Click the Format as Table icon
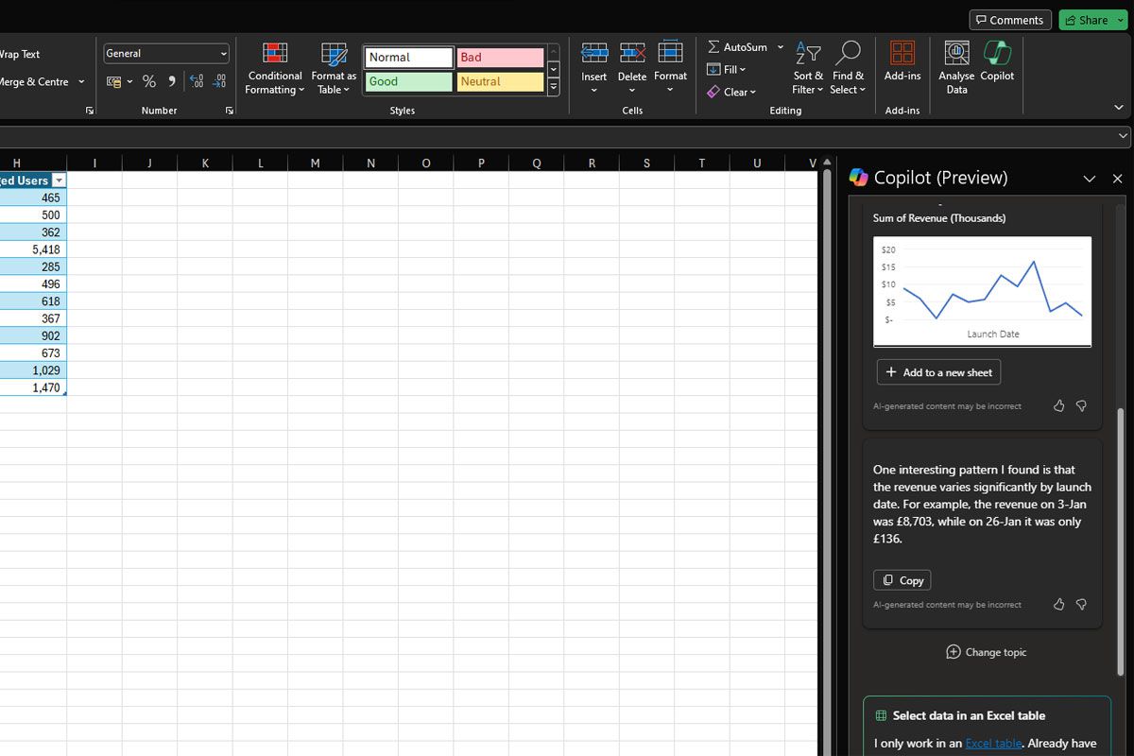Viewport: 1134px width, 756px height. pyautogui.click(x=334, y=55)
